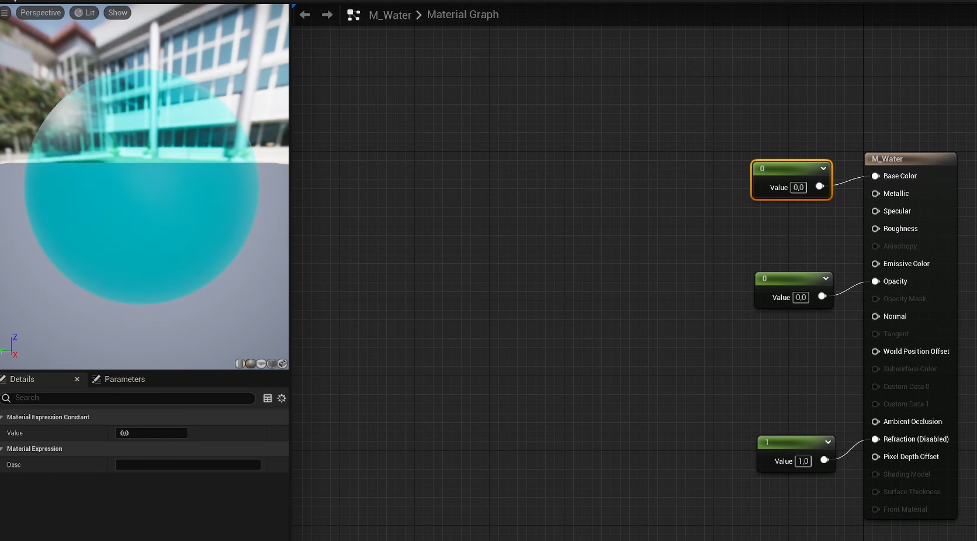Click the back navigation arrow in graph
The image size is (977, 541).
[x=304, y=15]
